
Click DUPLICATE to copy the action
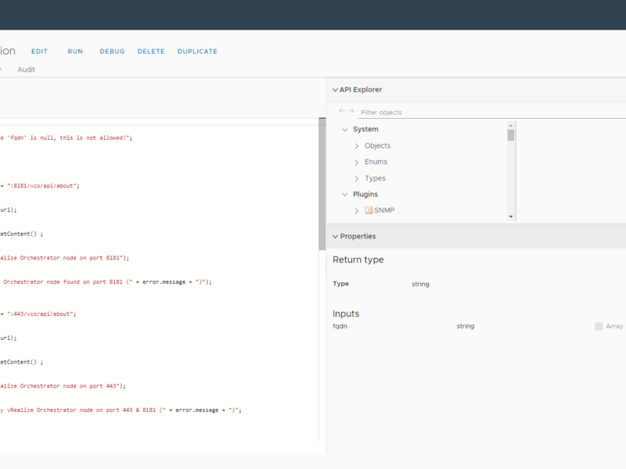click(x=197, y=51)
